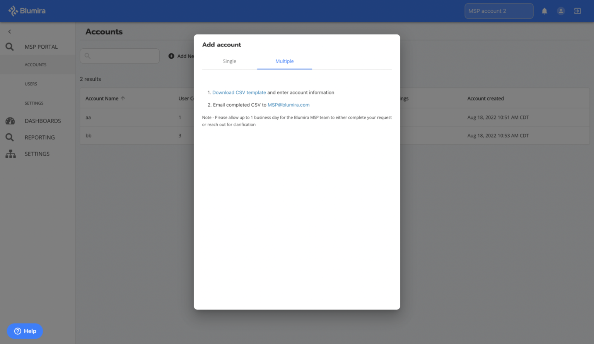
Task: Click the MSP@blumira.com email link
Action: (288, 105)
